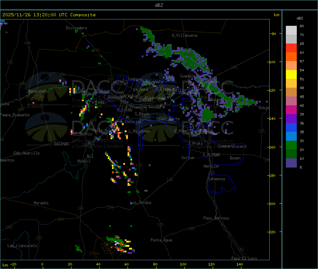This screenshot has width=318, height=269.
Task: Click the Paso_El_Loro map label
Action: coord(244,258)
